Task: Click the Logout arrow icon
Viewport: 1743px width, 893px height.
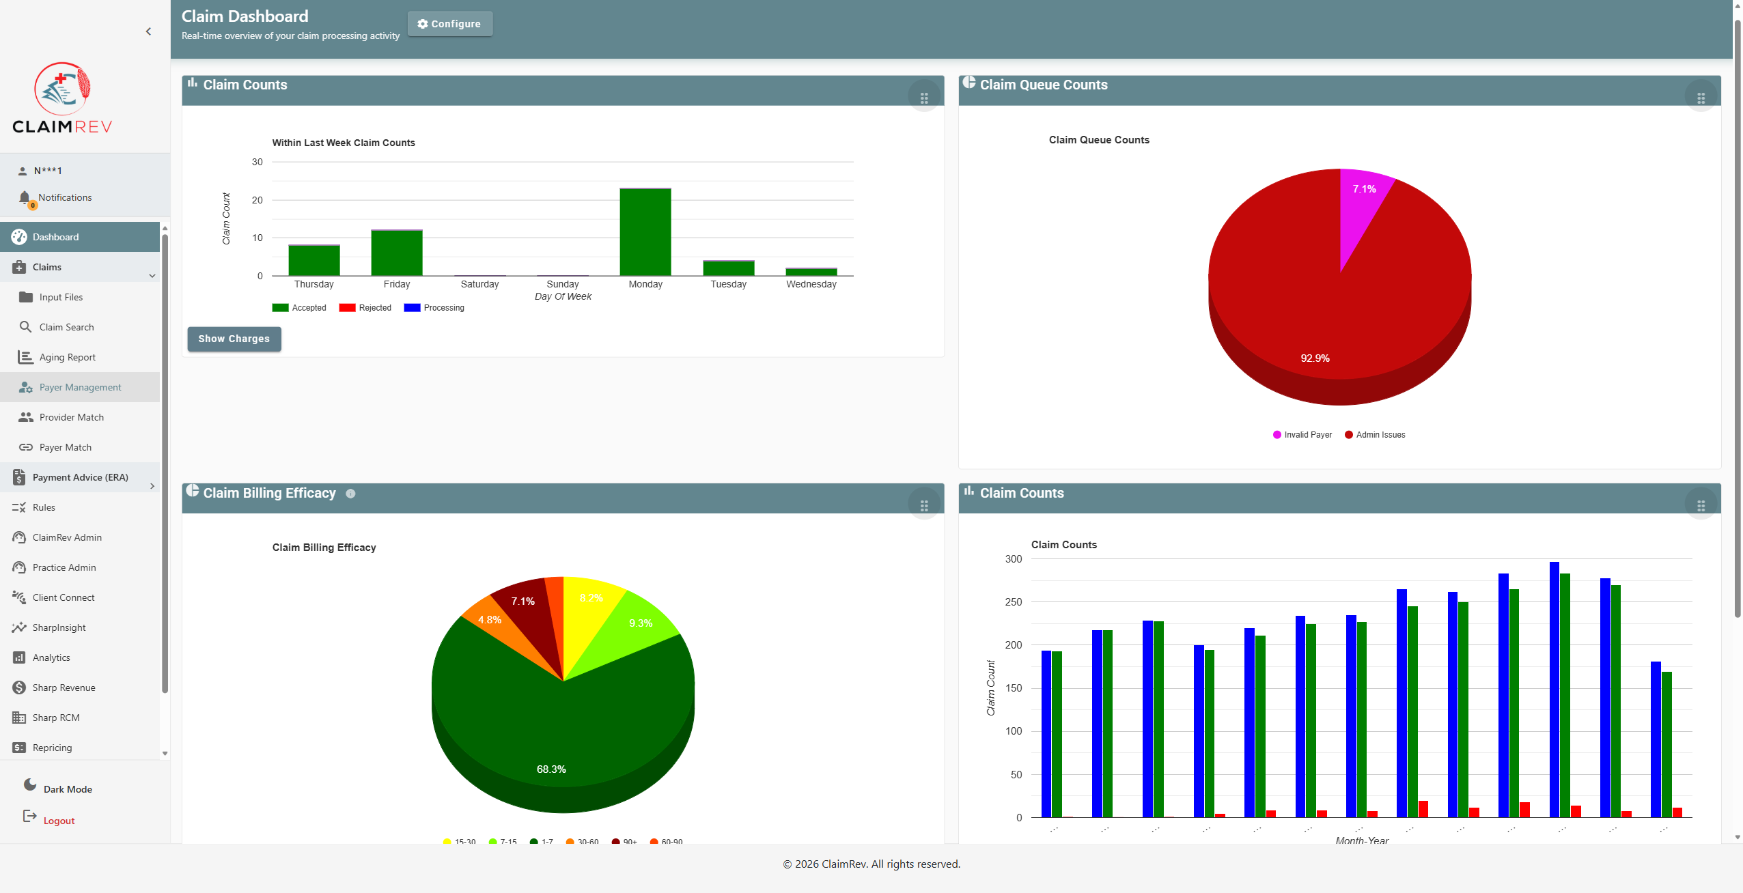Action: coord(29,816)
